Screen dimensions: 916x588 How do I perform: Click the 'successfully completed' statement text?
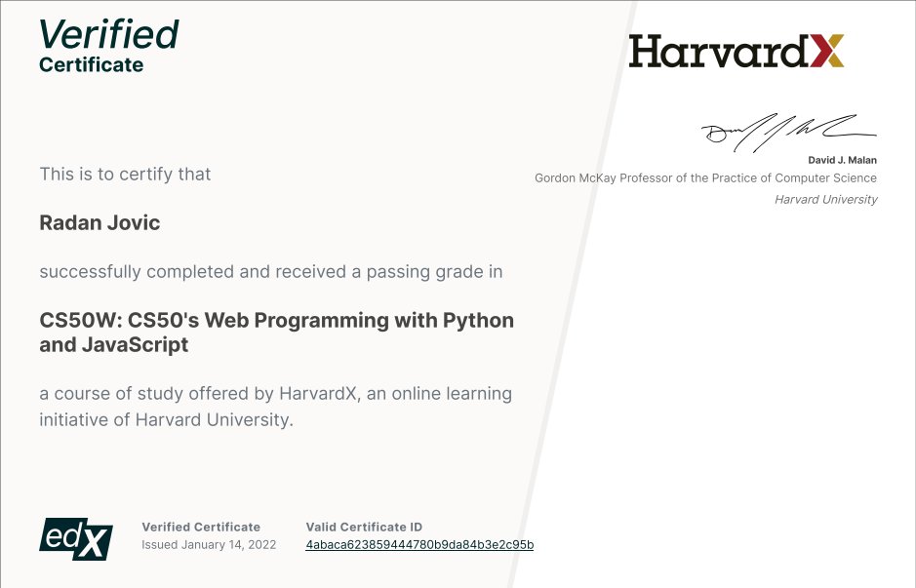click(x=270, y=271)
